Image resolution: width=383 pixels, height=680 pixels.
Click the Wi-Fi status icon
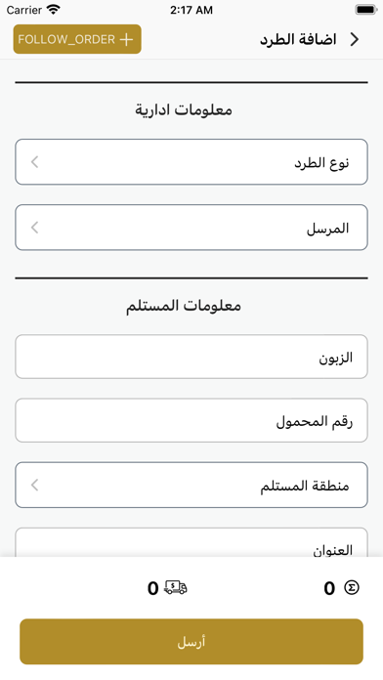54,10
